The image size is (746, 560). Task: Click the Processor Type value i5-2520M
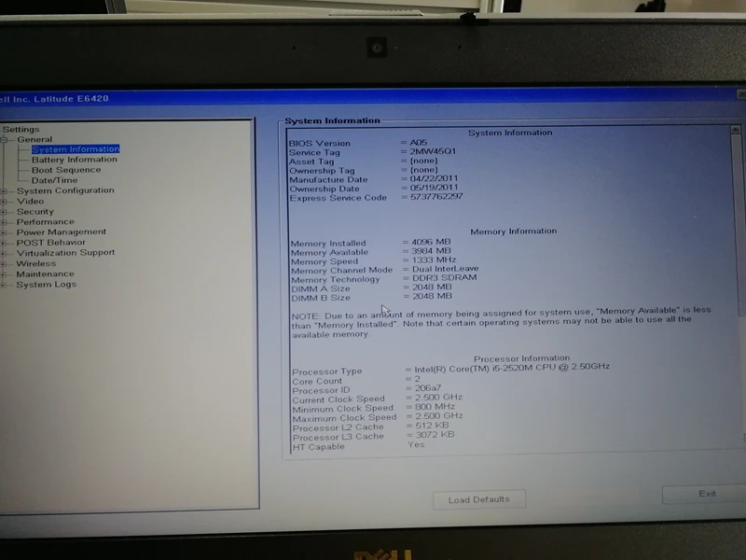512,368
